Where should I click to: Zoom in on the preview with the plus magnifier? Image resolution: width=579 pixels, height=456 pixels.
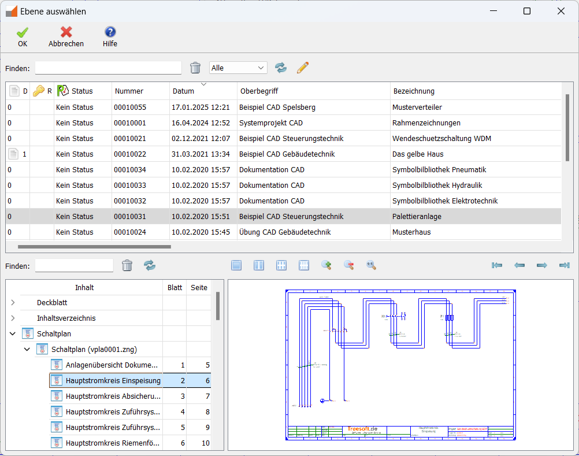(x=326, y=265)
